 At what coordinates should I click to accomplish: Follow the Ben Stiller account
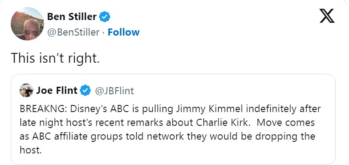[x=124, y=32]
